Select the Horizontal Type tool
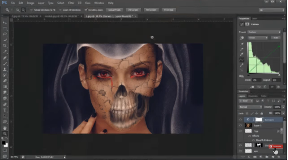The image size is (288, 160). 5,110
